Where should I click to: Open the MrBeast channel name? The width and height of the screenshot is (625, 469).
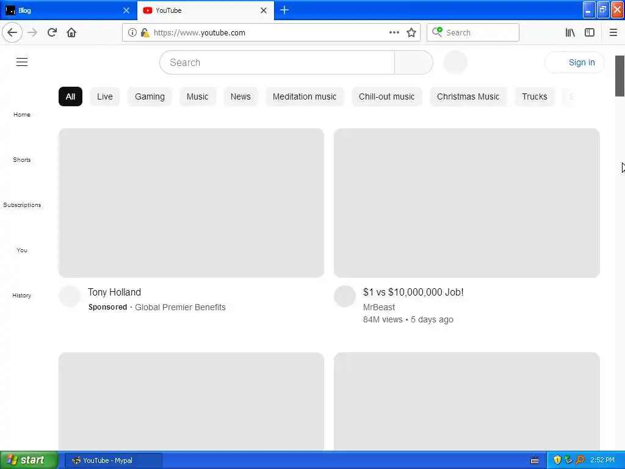point(378,307)
